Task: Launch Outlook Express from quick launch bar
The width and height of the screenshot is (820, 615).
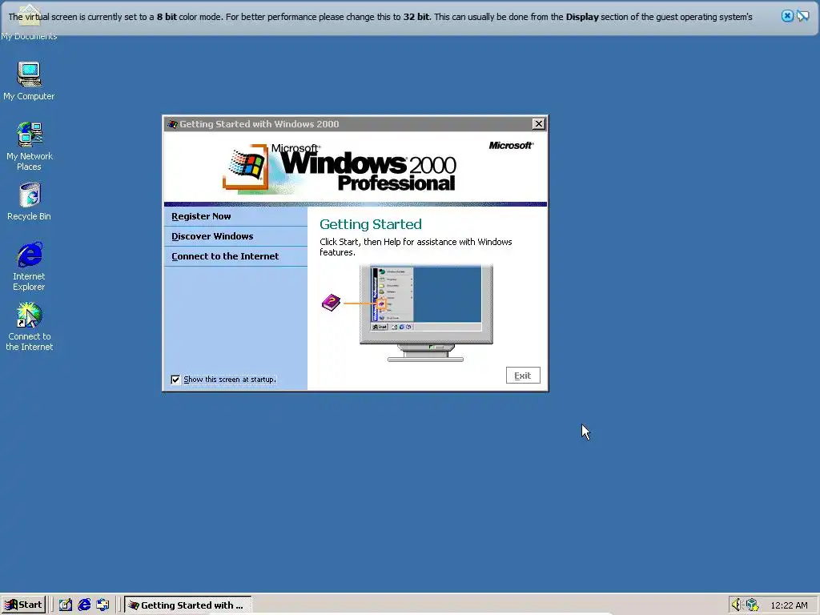Action: [x=102, y=605]
